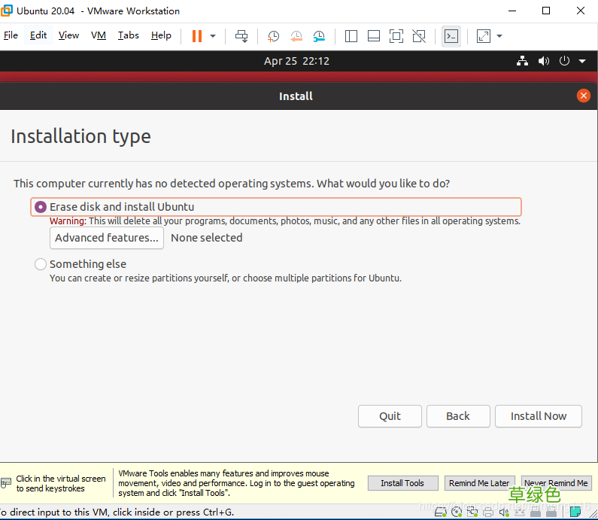
Task: Expand the Ubuntu system menu arrow
Action: click(582, 61)
